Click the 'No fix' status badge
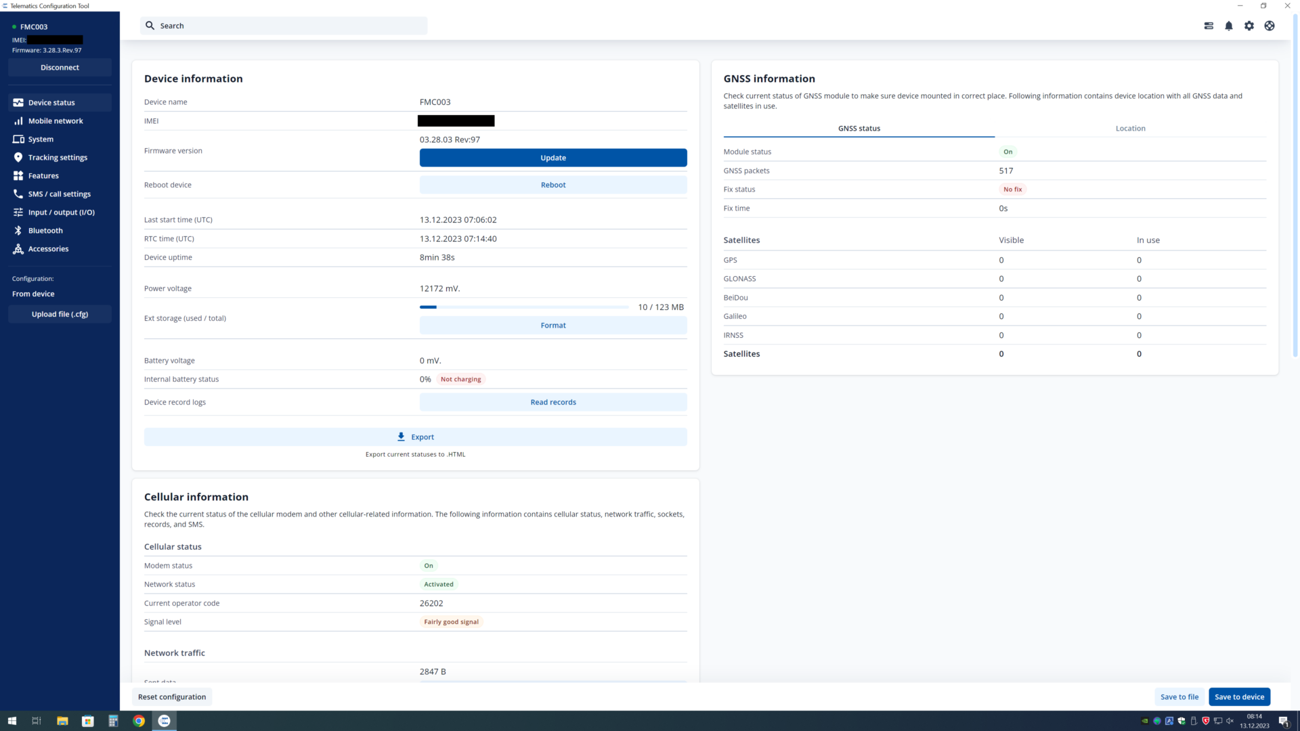The height and width of the screenshot is (731, 1300). pos(1013,190)
